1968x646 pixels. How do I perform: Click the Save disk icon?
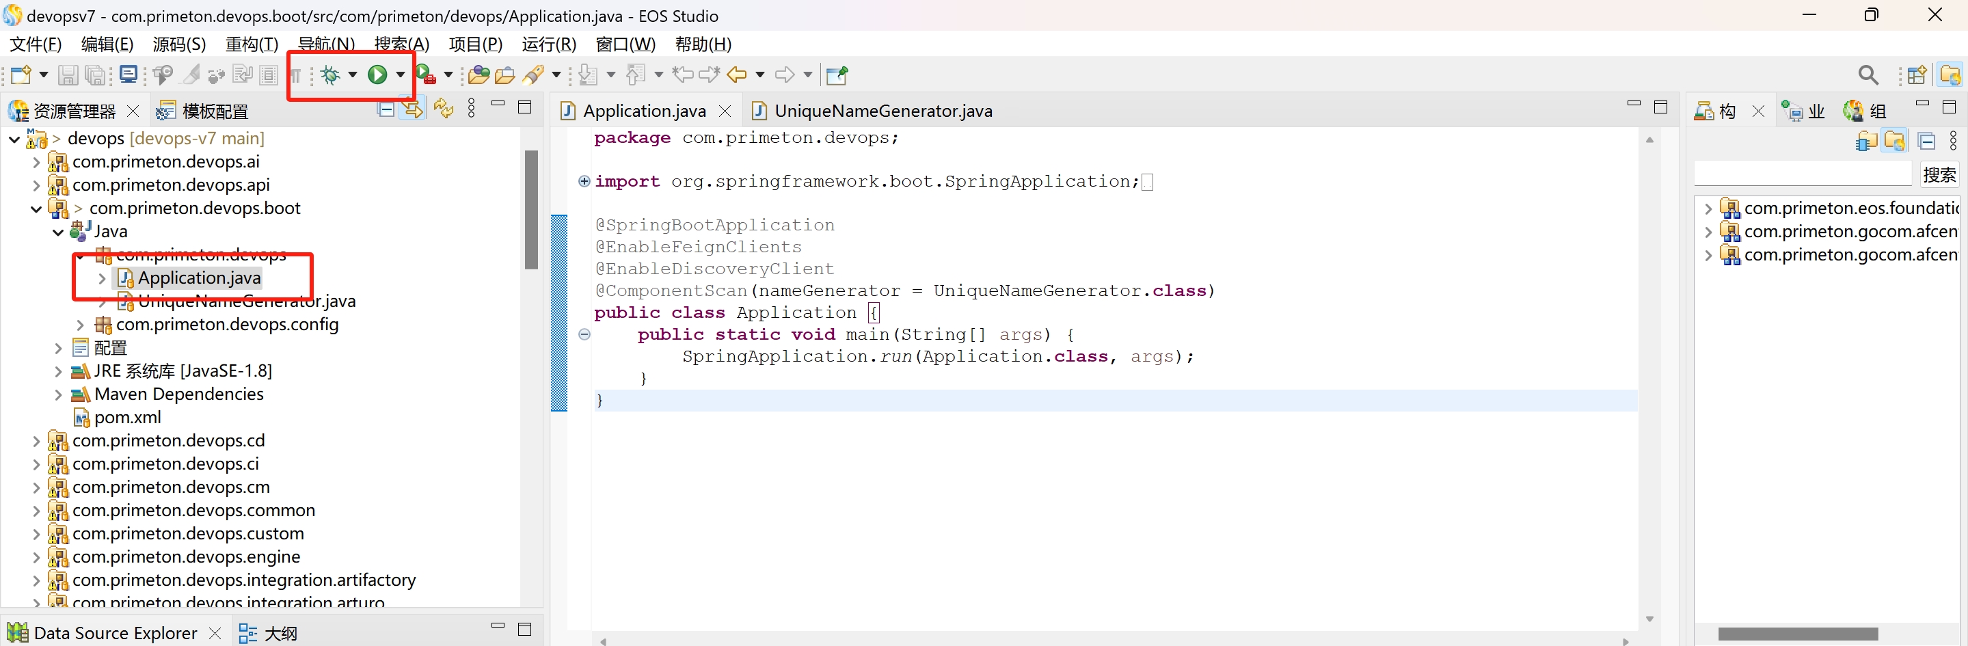tap(68, 75)
